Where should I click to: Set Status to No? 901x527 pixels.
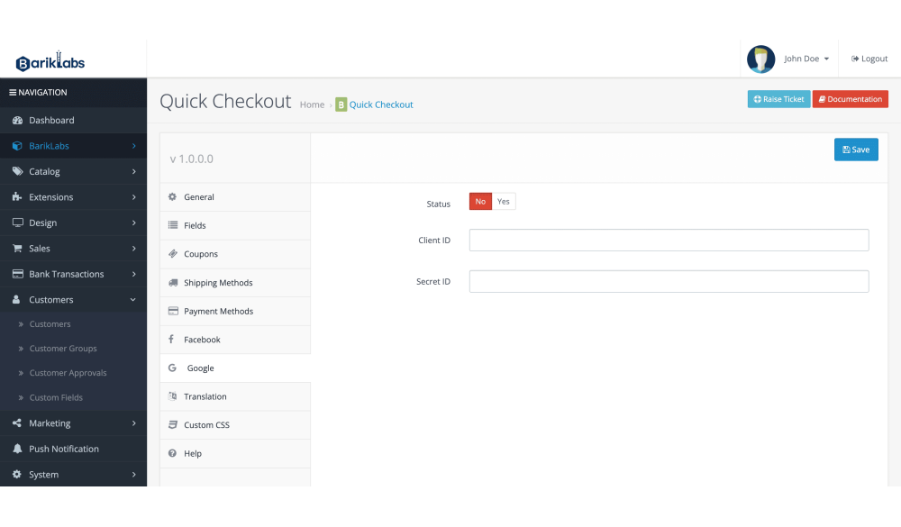480,202
